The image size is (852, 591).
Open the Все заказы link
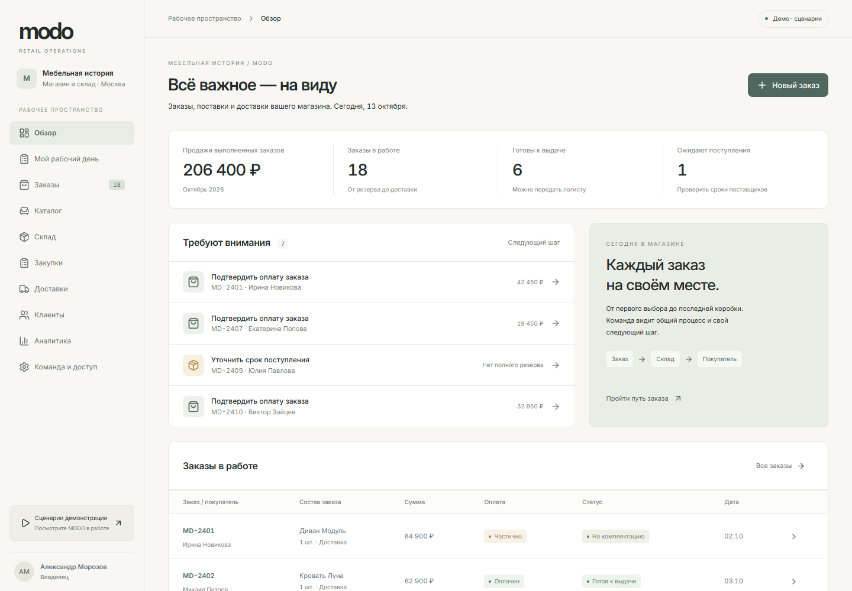point(780,466)
